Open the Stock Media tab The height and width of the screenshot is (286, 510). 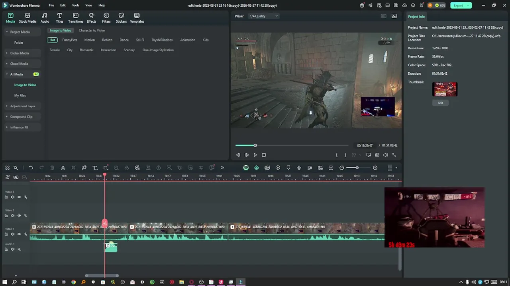(x=27, y=18)
